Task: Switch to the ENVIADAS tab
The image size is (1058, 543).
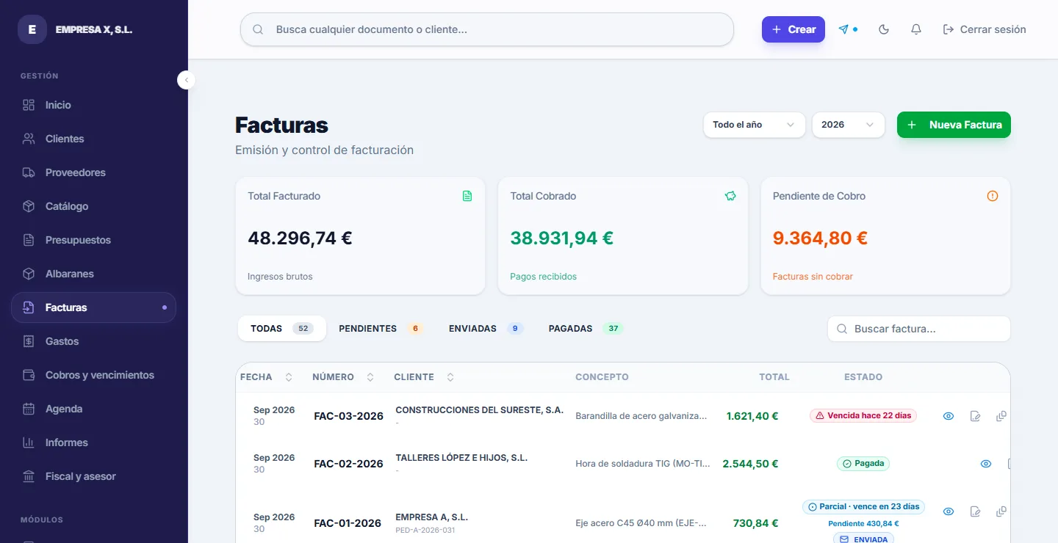Action: [486, 329]
